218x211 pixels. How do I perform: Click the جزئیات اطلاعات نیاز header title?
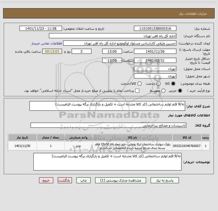(193, 14)
